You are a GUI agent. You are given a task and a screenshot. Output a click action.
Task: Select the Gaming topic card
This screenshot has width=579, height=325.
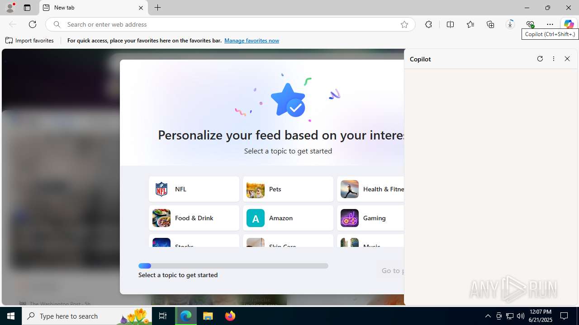(370, 218)
